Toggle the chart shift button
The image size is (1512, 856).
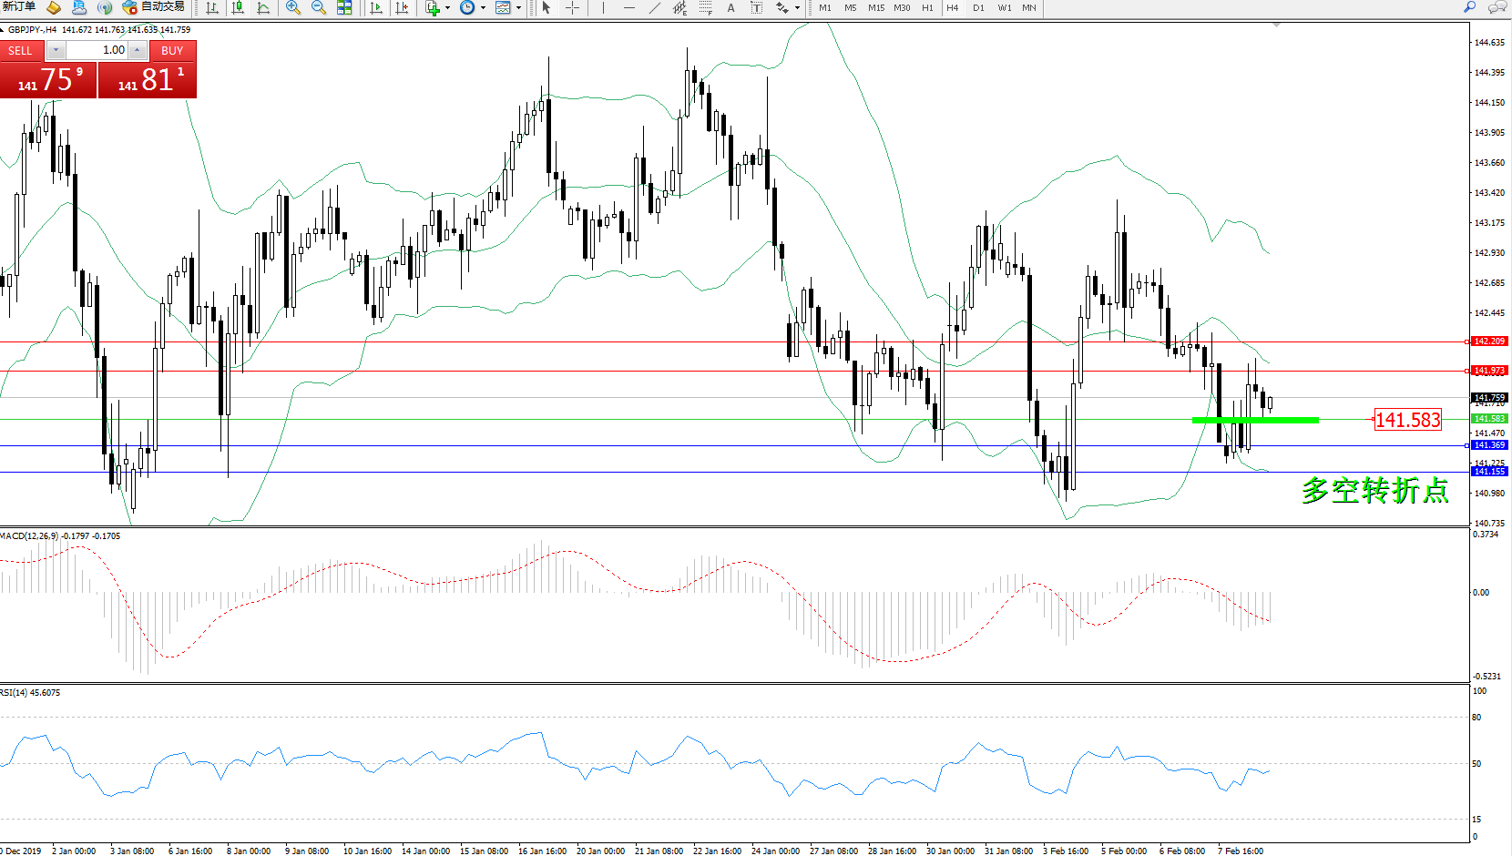tap(402, 7)
